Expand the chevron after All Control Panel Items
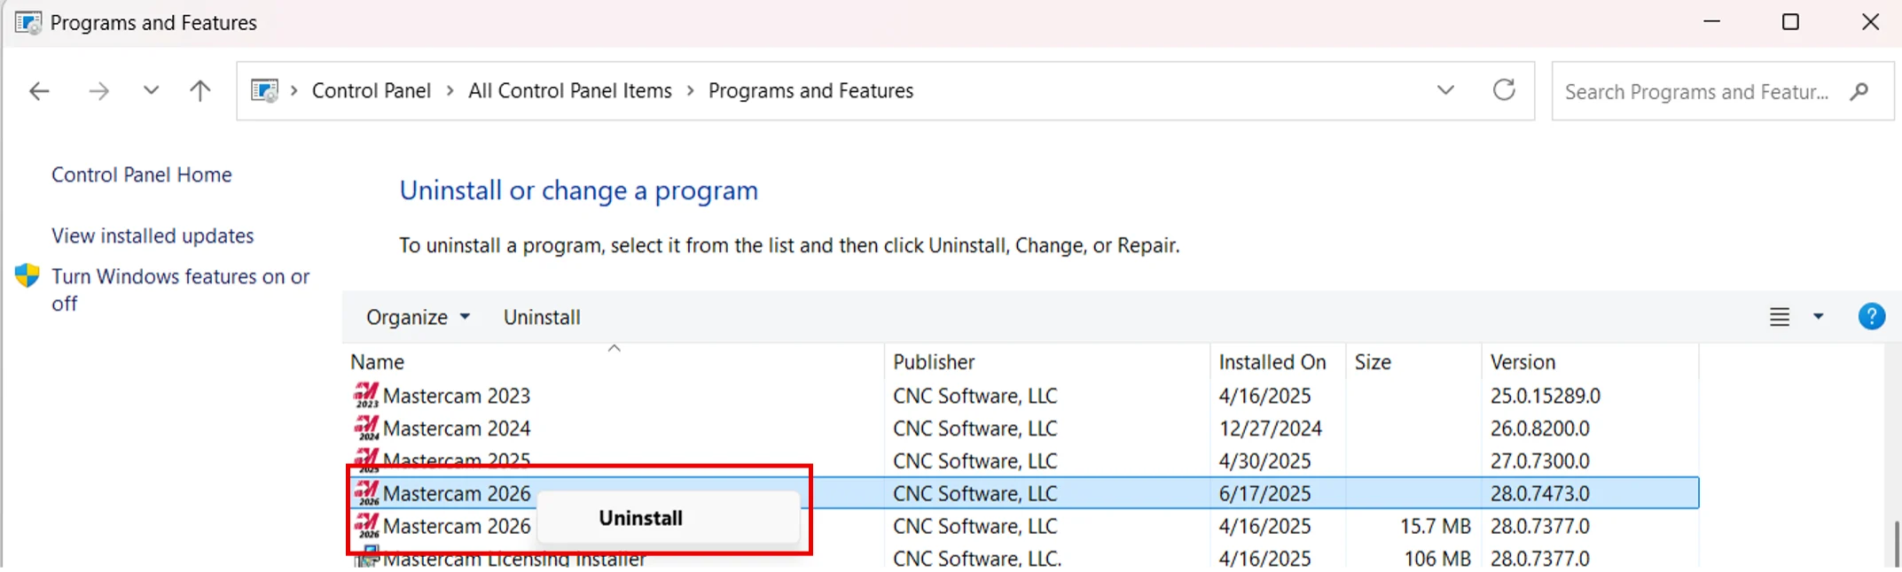The height and width of the screenshot is (572, 1902). pos(690,90)
